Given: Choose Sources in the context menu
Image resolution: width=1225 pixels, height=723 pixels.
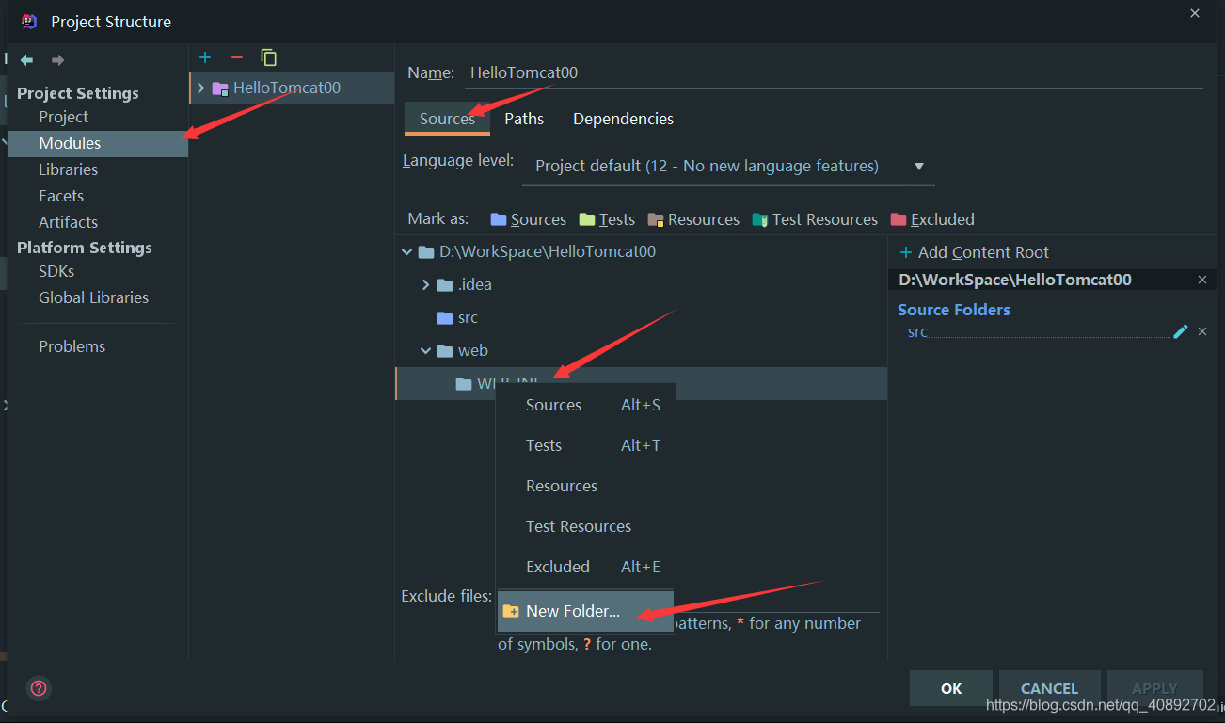Looking at the screenshot, I should point(585,405).
